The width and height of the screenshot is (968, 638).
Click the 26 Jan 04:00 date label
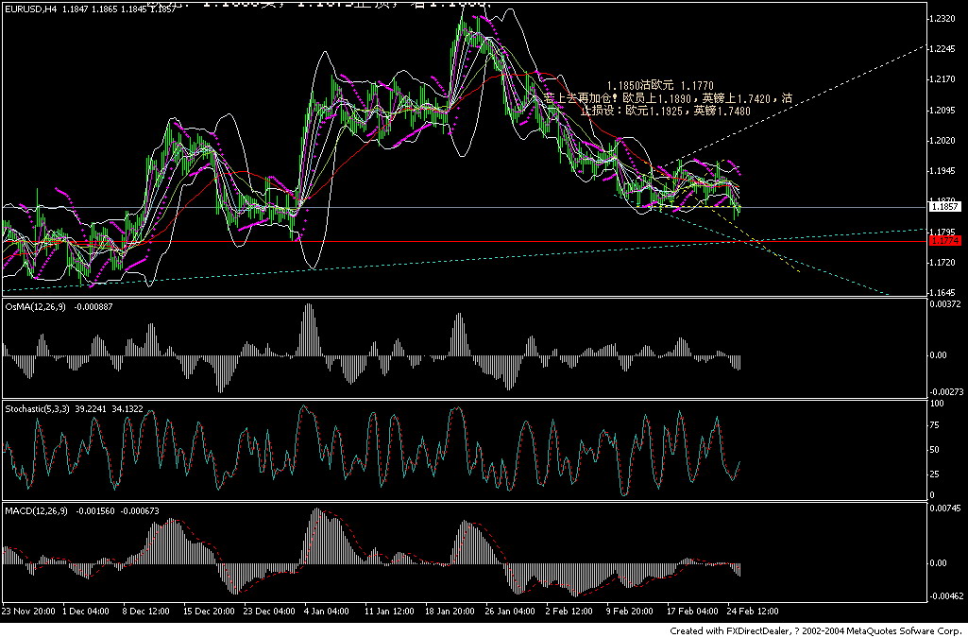click(x=510, y=611)
